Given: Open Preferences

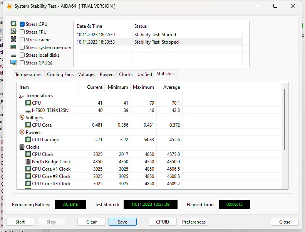Looking at the screenshot, I should point(194,222).
